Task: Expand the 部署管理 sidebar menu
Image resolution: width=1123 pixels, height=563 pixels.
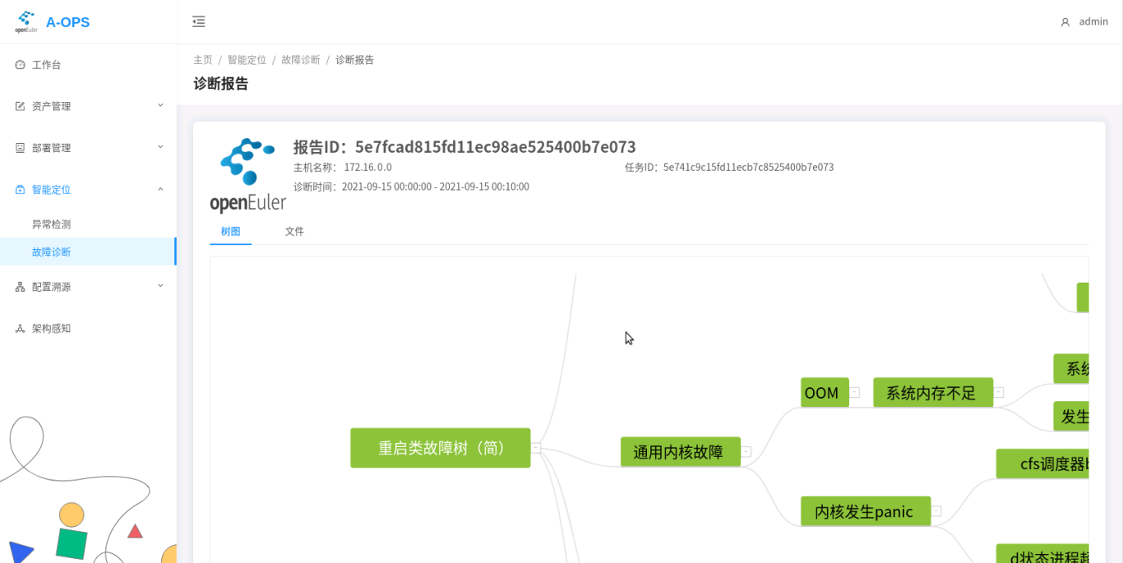Action: tap(87, 148)
